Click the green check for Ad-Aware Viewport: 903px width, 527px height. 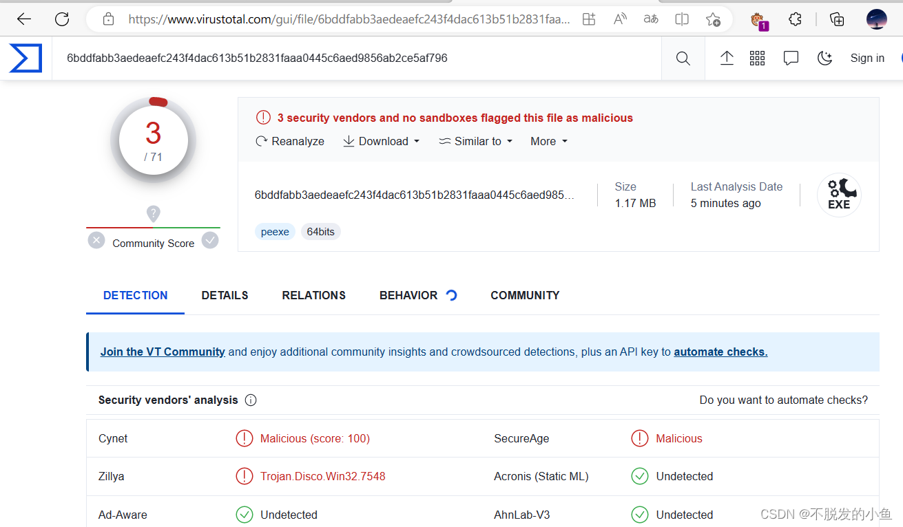click(245, 515)
